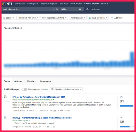Expand the entrepreneur.com URL arrow
Image resolution: width=136 pixels, height=132 pixels.
tap(53, 100)
